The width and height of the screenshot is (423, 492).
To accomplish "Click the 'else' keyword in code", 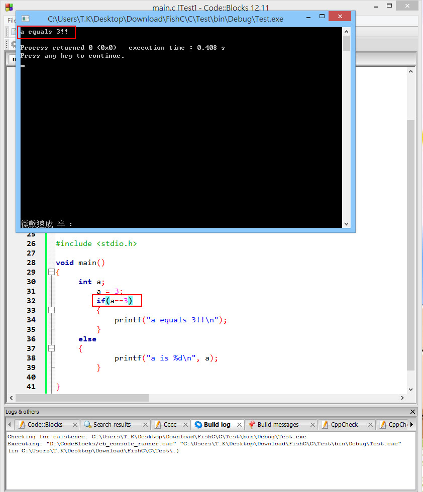I will 87,339.
